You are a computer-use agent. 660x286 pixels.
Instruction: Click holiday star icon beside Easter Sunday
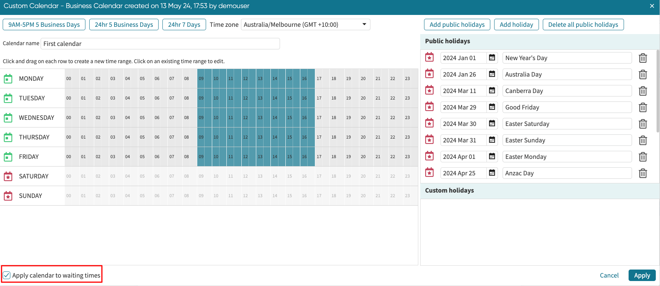pos(429,140)
